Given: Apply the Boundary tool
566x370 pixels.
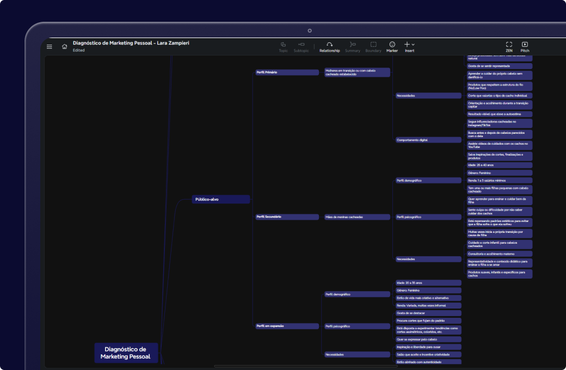Looking at the screenshot, I should pyautogui.click(x=373, y=46).
